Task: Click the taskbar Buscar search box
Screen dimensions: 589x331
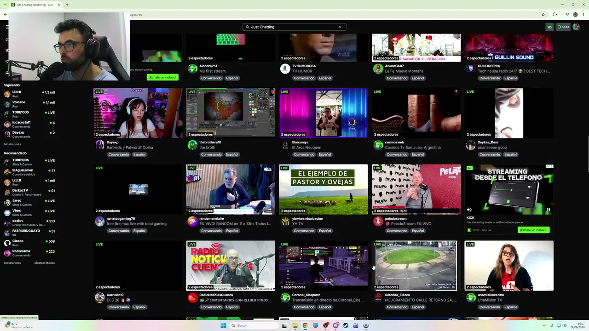Action: click(254, 325)
